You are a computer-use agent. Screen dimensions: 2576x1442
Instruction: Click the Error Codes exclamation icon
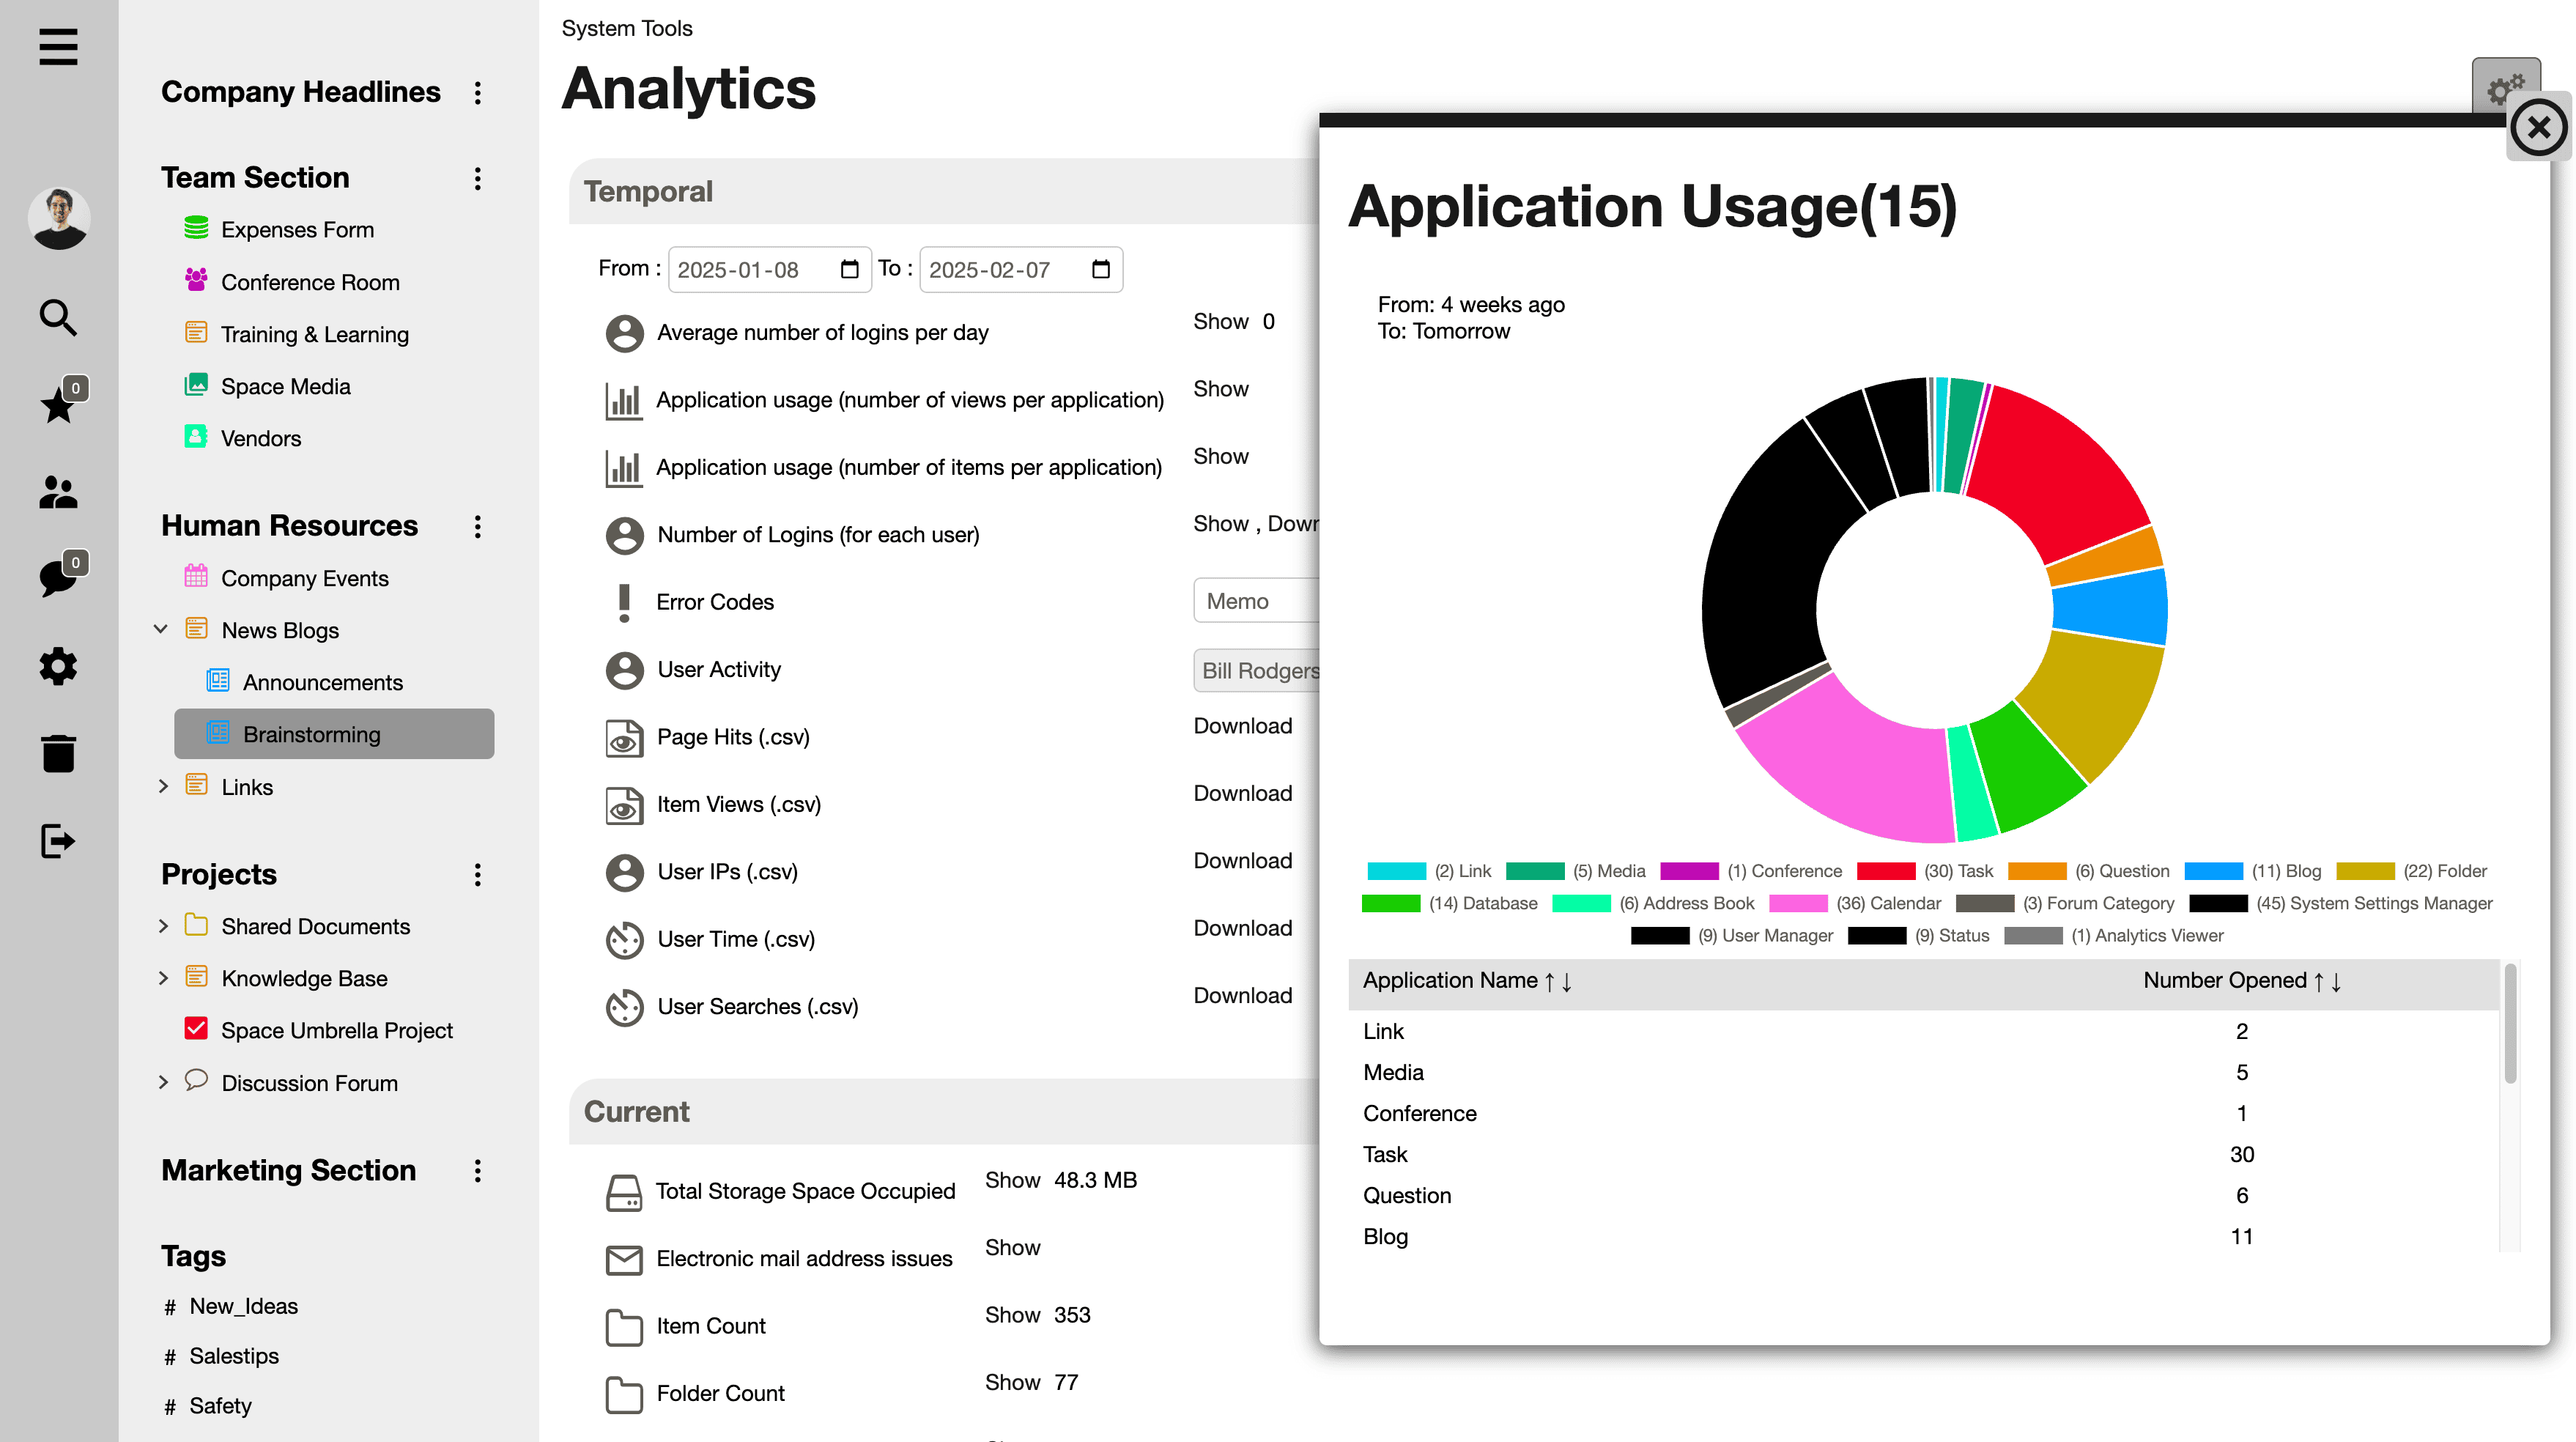(624, 601)
